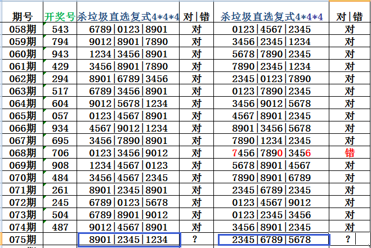Viewport: 371px width, 248px height.
Task: Select cell 1234|3456|8901 in row 060期
Action: tap(128, 53)
